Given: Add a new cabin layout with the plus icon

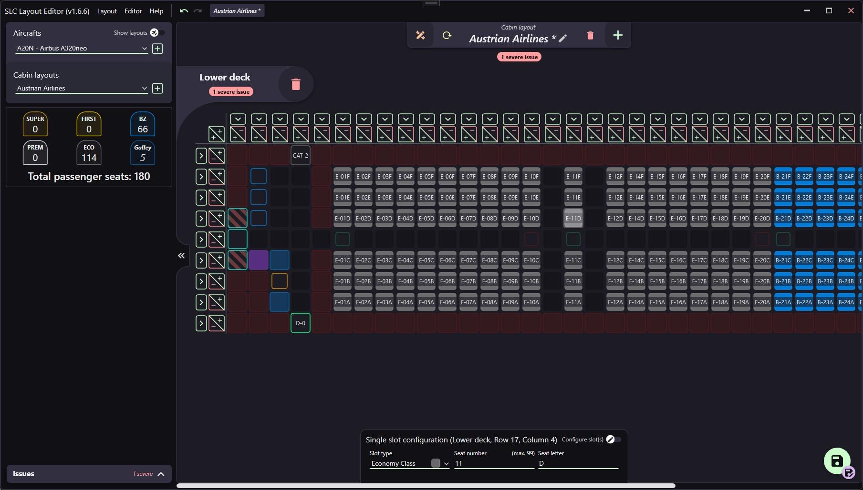Looking at the screenshot, I should [617, 35].
